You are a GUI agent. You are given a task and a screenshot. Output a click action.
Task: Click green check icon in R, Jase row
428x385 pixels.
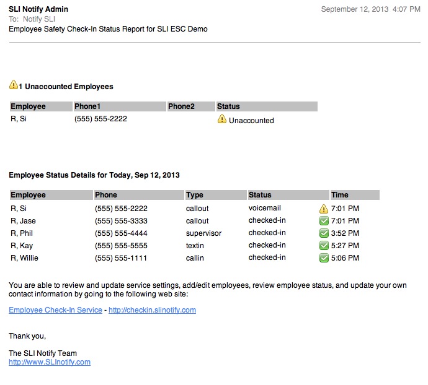(324, 221)
